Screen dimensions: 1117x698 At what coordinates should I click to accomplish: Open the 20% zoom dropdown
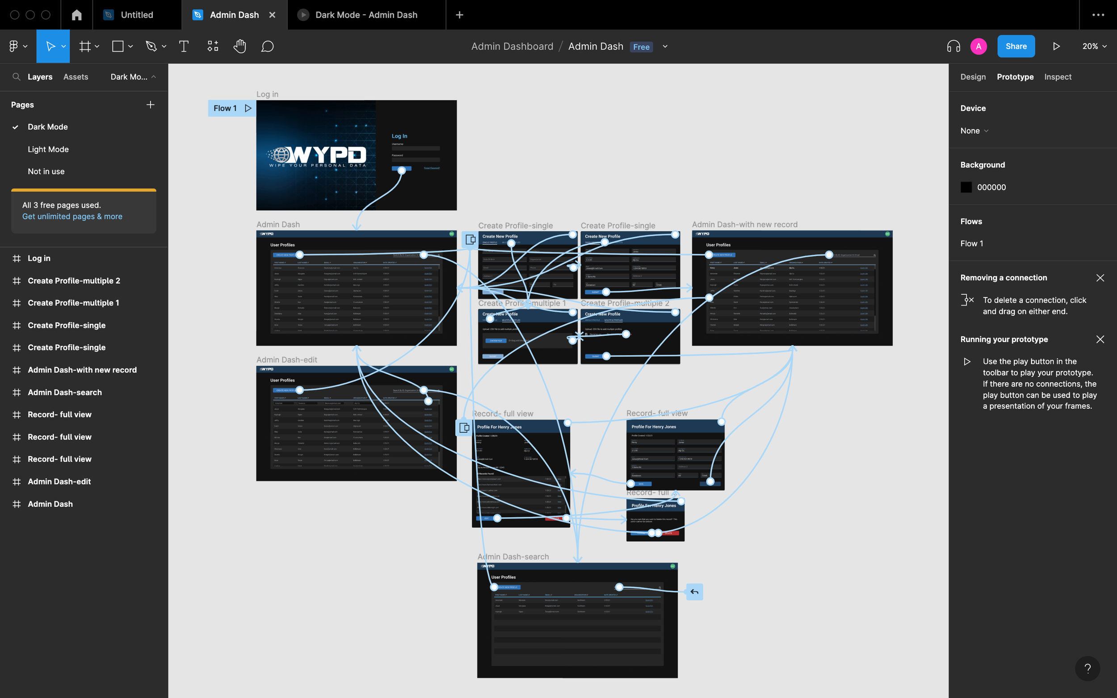(1094, 46)
